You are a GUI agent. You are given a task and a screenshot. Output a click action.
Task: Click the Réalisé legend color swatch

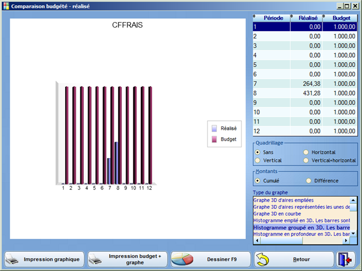click(214, 128)
